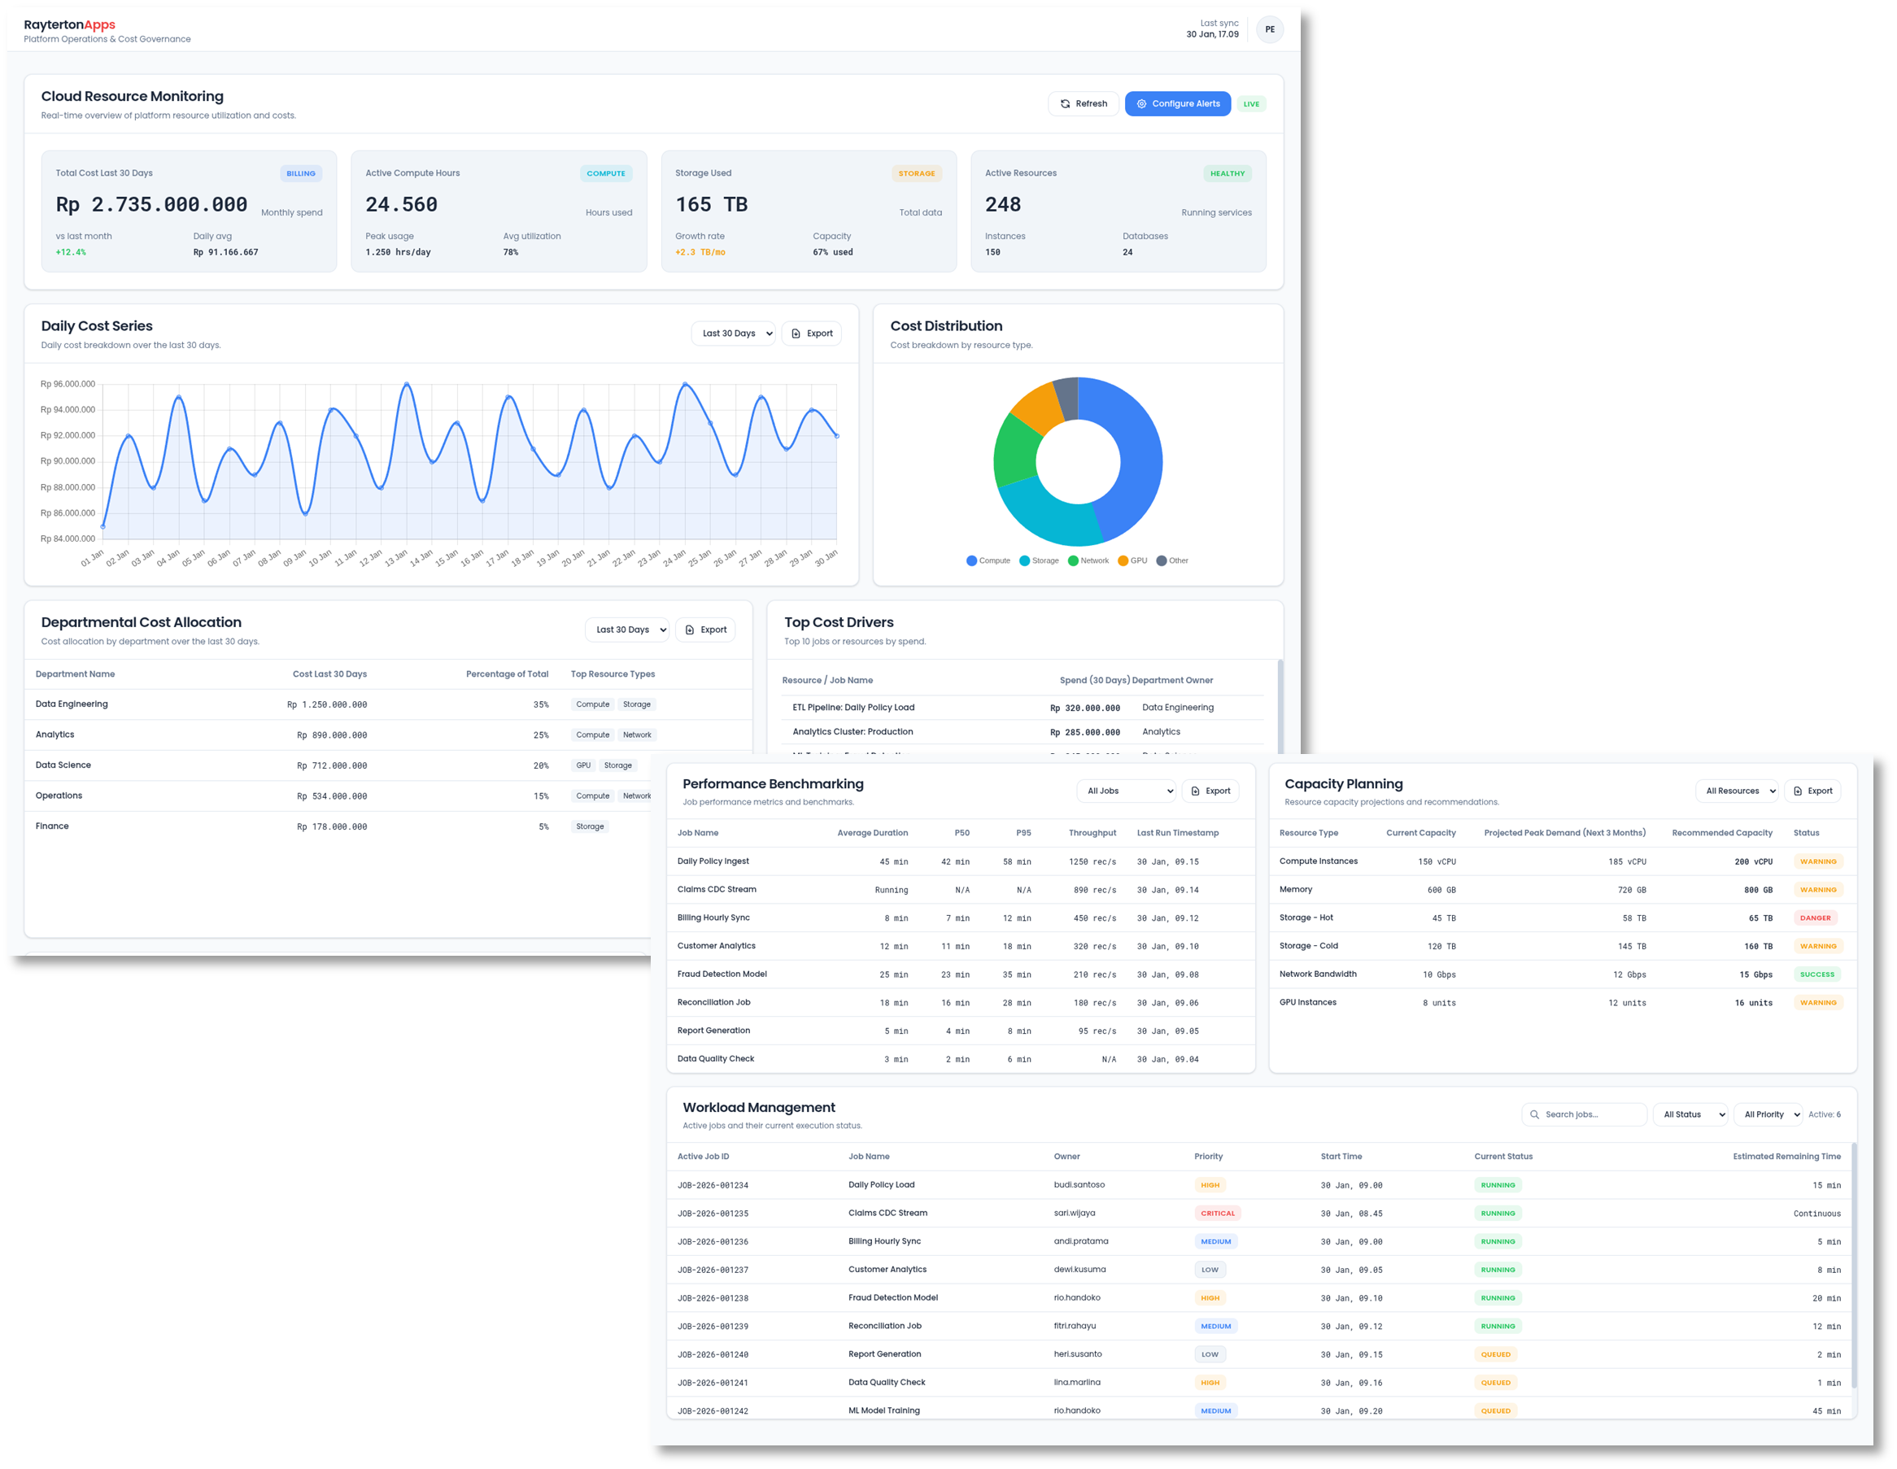This screenshot has width=1897, height=1469.
Task: Click the Export icon in Departmental Cost Allocation
Action: click(x=689, y=629)
